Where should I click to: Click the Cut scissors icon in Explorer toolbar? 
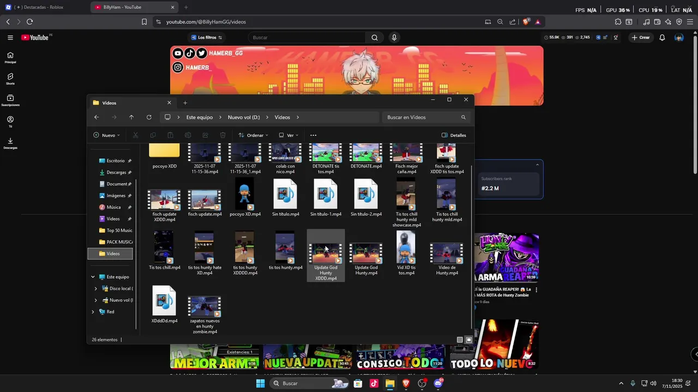click(135, 135)
